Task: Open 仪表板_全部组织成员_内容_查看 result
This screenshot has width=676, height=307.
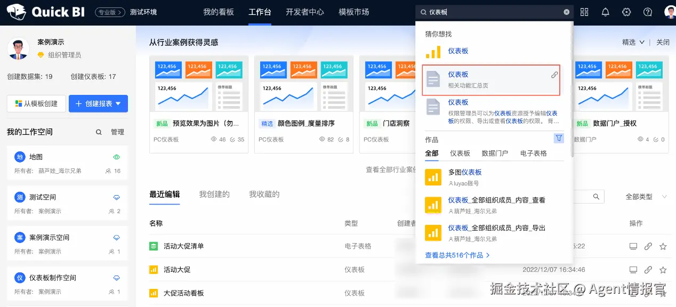Action: coord(497,200)
